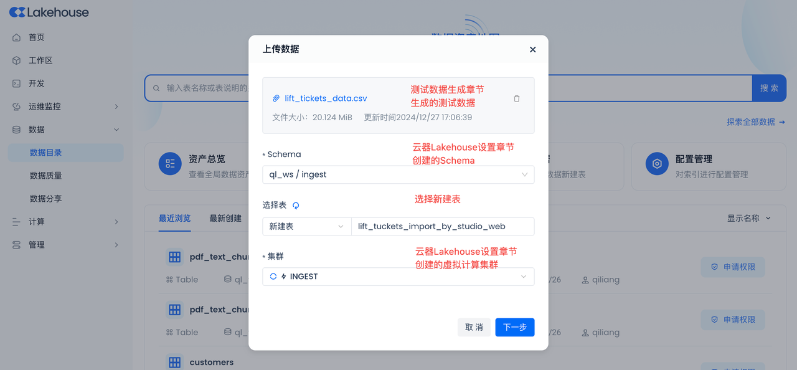Close the 上传数据 dialog
The height and width of the screenshot is (370, 797).
click(x=532, y=50)
